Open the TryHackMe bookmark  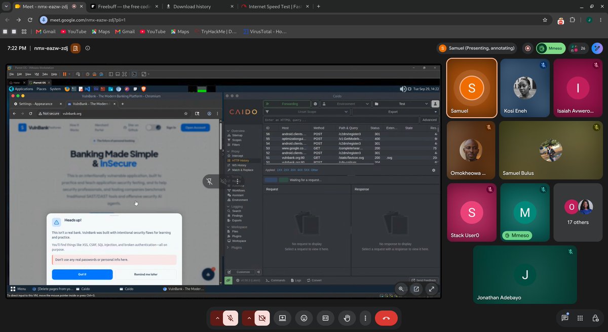(x=215, y=31)
